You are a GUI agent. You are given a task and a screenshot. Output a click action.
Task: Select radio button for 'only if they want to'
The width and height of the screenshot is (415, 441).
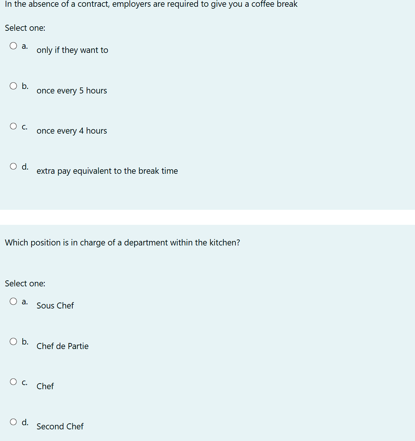click(13, 45)
